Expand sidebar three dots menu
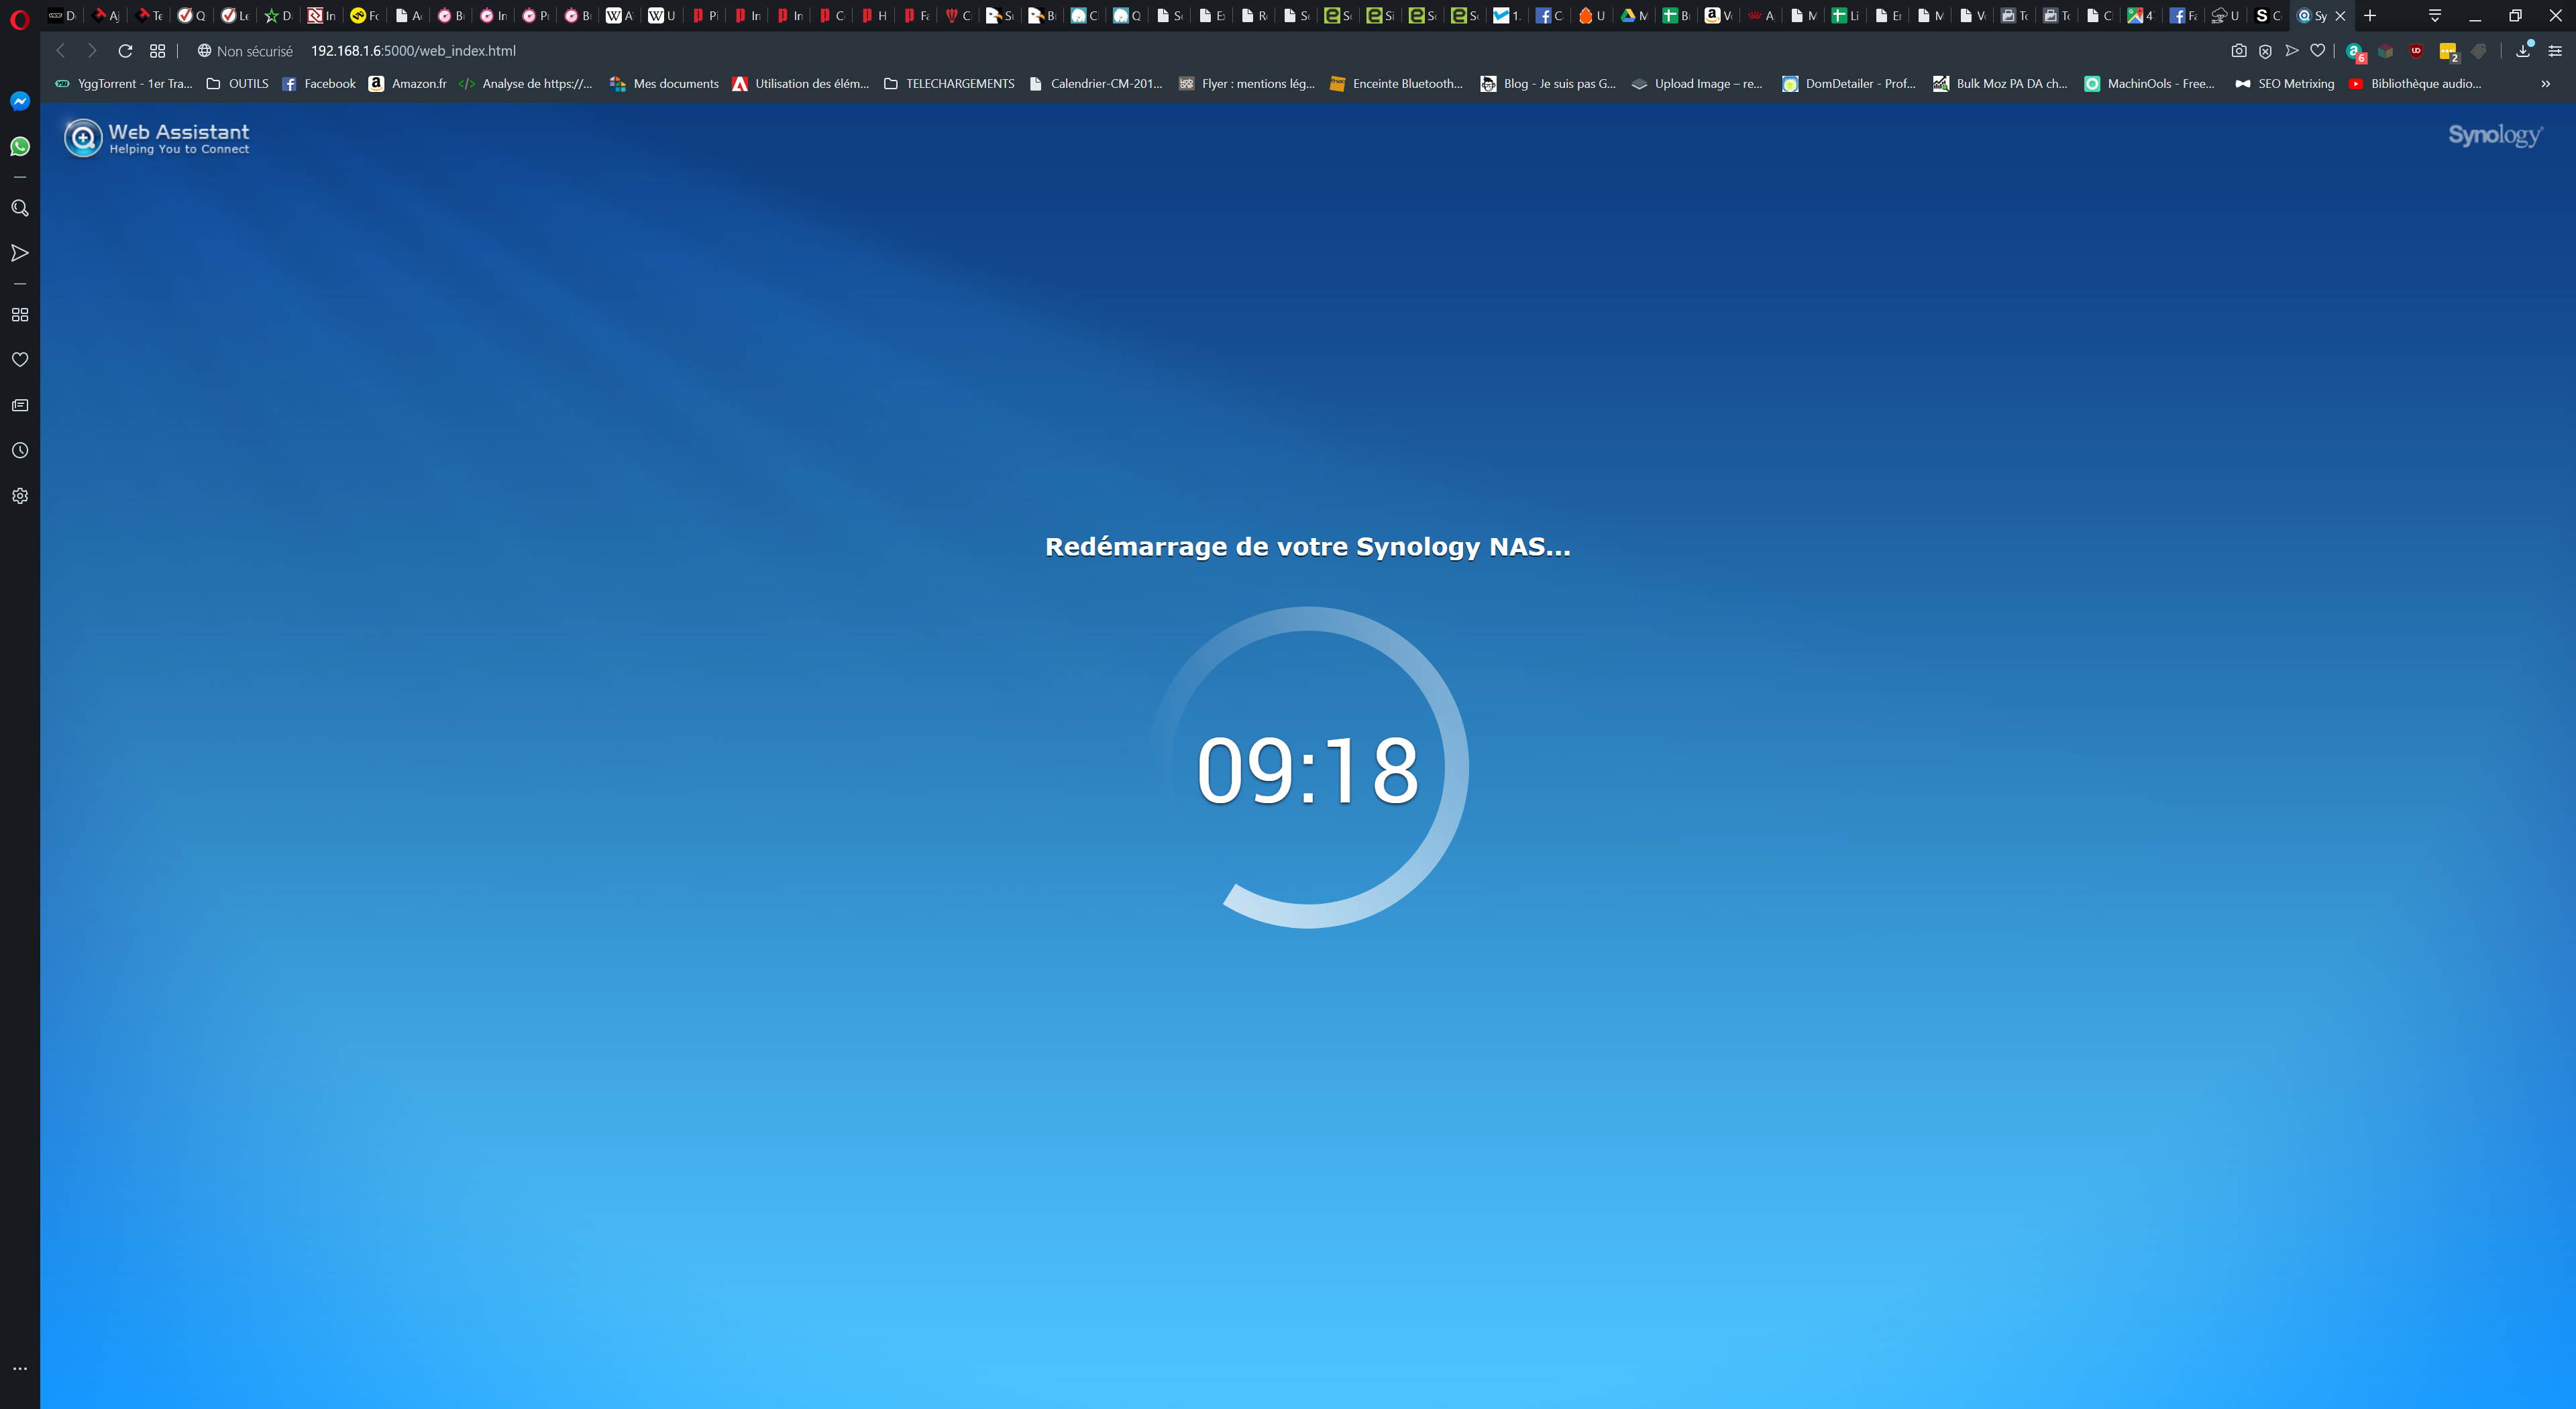 [20, 1368]
